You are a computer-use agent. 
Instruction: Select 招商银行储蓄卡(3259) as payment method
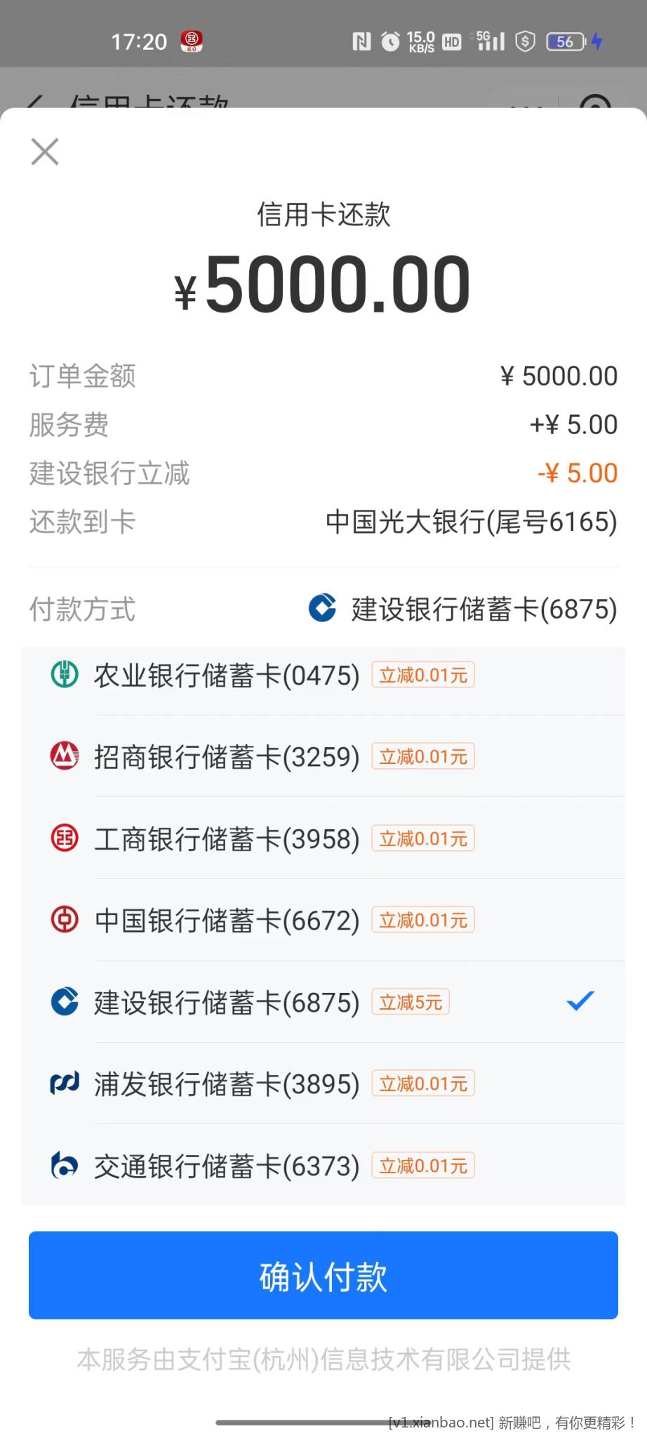227,757
